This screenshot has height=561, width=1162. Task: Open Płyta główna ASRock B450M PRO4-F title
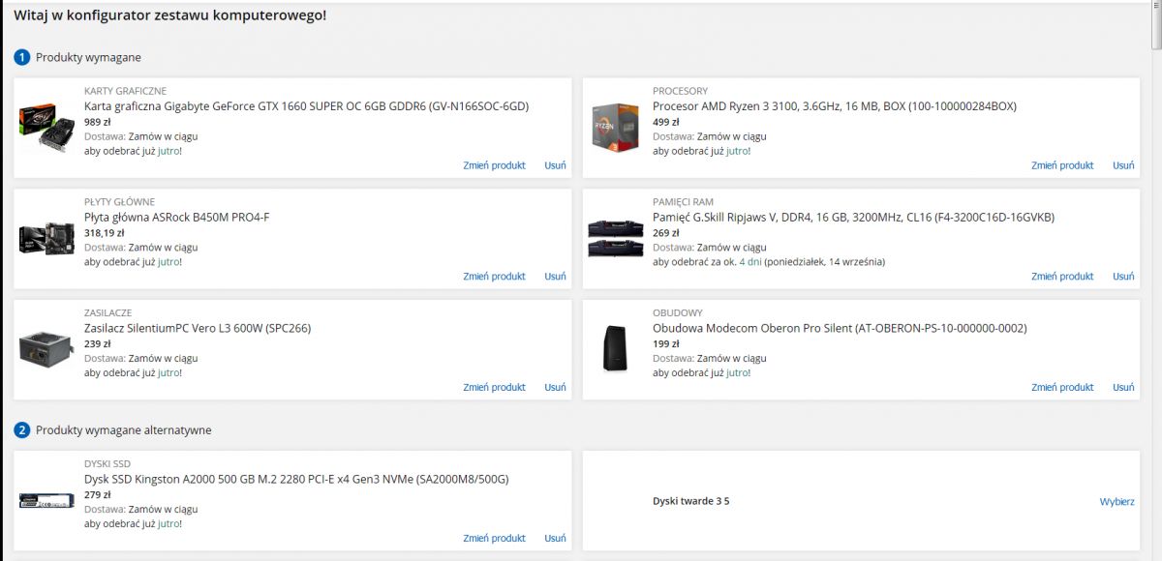click(x=176, y=218)
